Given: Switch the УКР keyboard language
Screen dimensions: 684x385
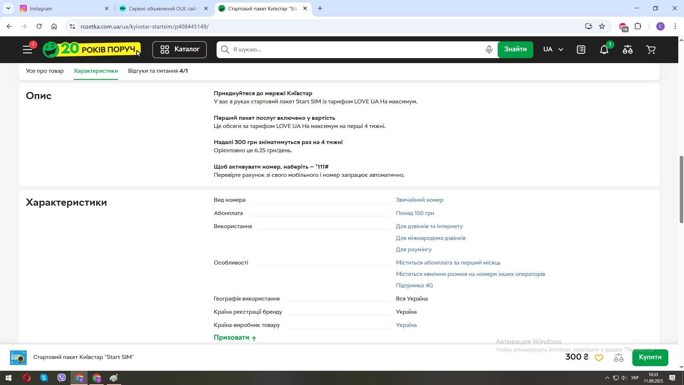Looking at the screenshot, I should point(635,378).
